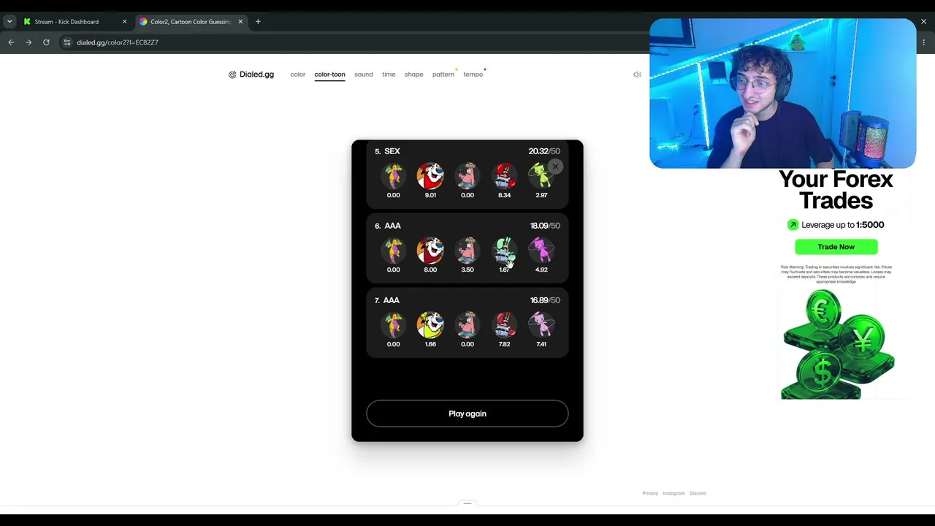
Task: Open the pattern game mode
Action: pyautogui.click(x=443, y=75)
